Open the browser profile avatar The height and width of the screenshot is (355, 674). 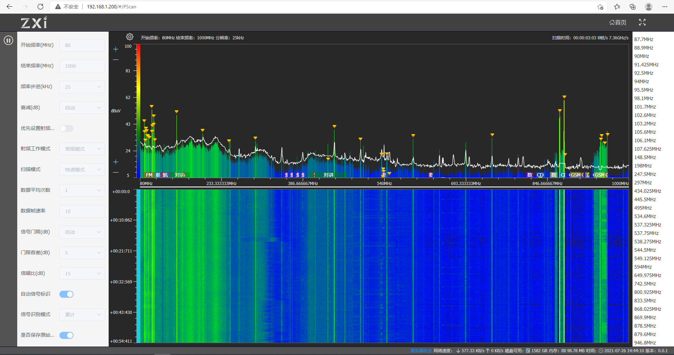click(649, 7)
